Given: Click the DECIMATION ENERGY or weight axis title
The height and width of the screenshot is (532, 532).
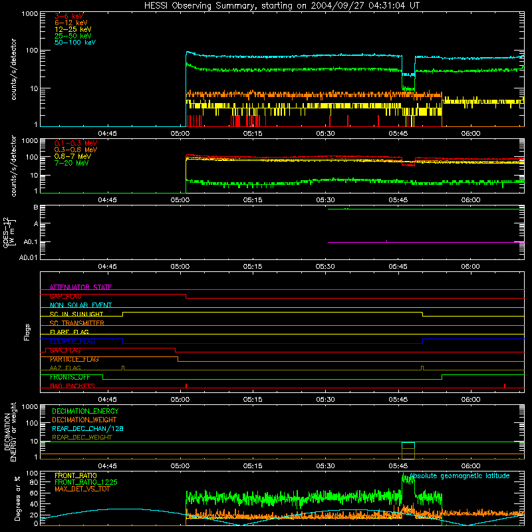Looking at the screenshot, I should (x=10, y=432).
